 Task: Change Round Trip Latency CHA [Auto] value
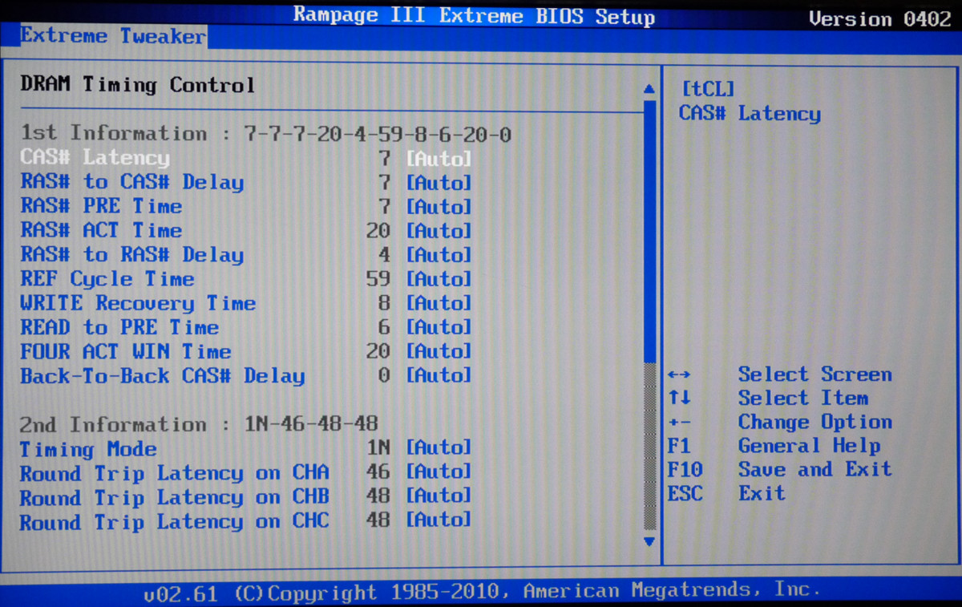[439, 471]
